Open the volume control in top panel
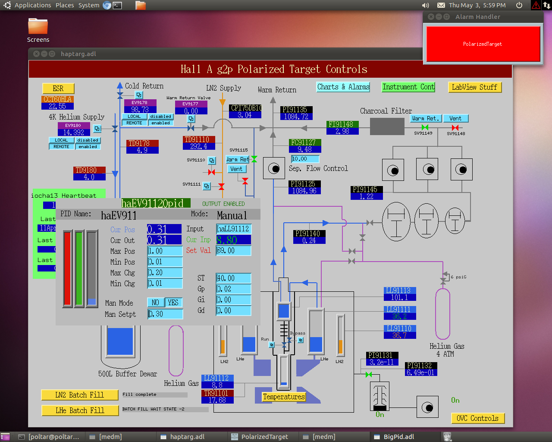 (426, 5)
